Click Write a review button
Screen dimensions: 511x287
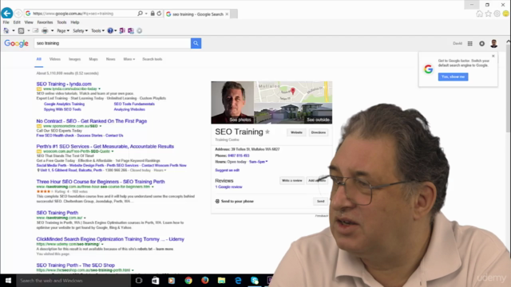click(292, 181)
